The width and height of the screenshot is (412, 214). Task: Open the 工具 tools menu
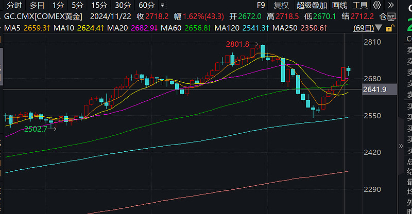[x=360, y=5]
